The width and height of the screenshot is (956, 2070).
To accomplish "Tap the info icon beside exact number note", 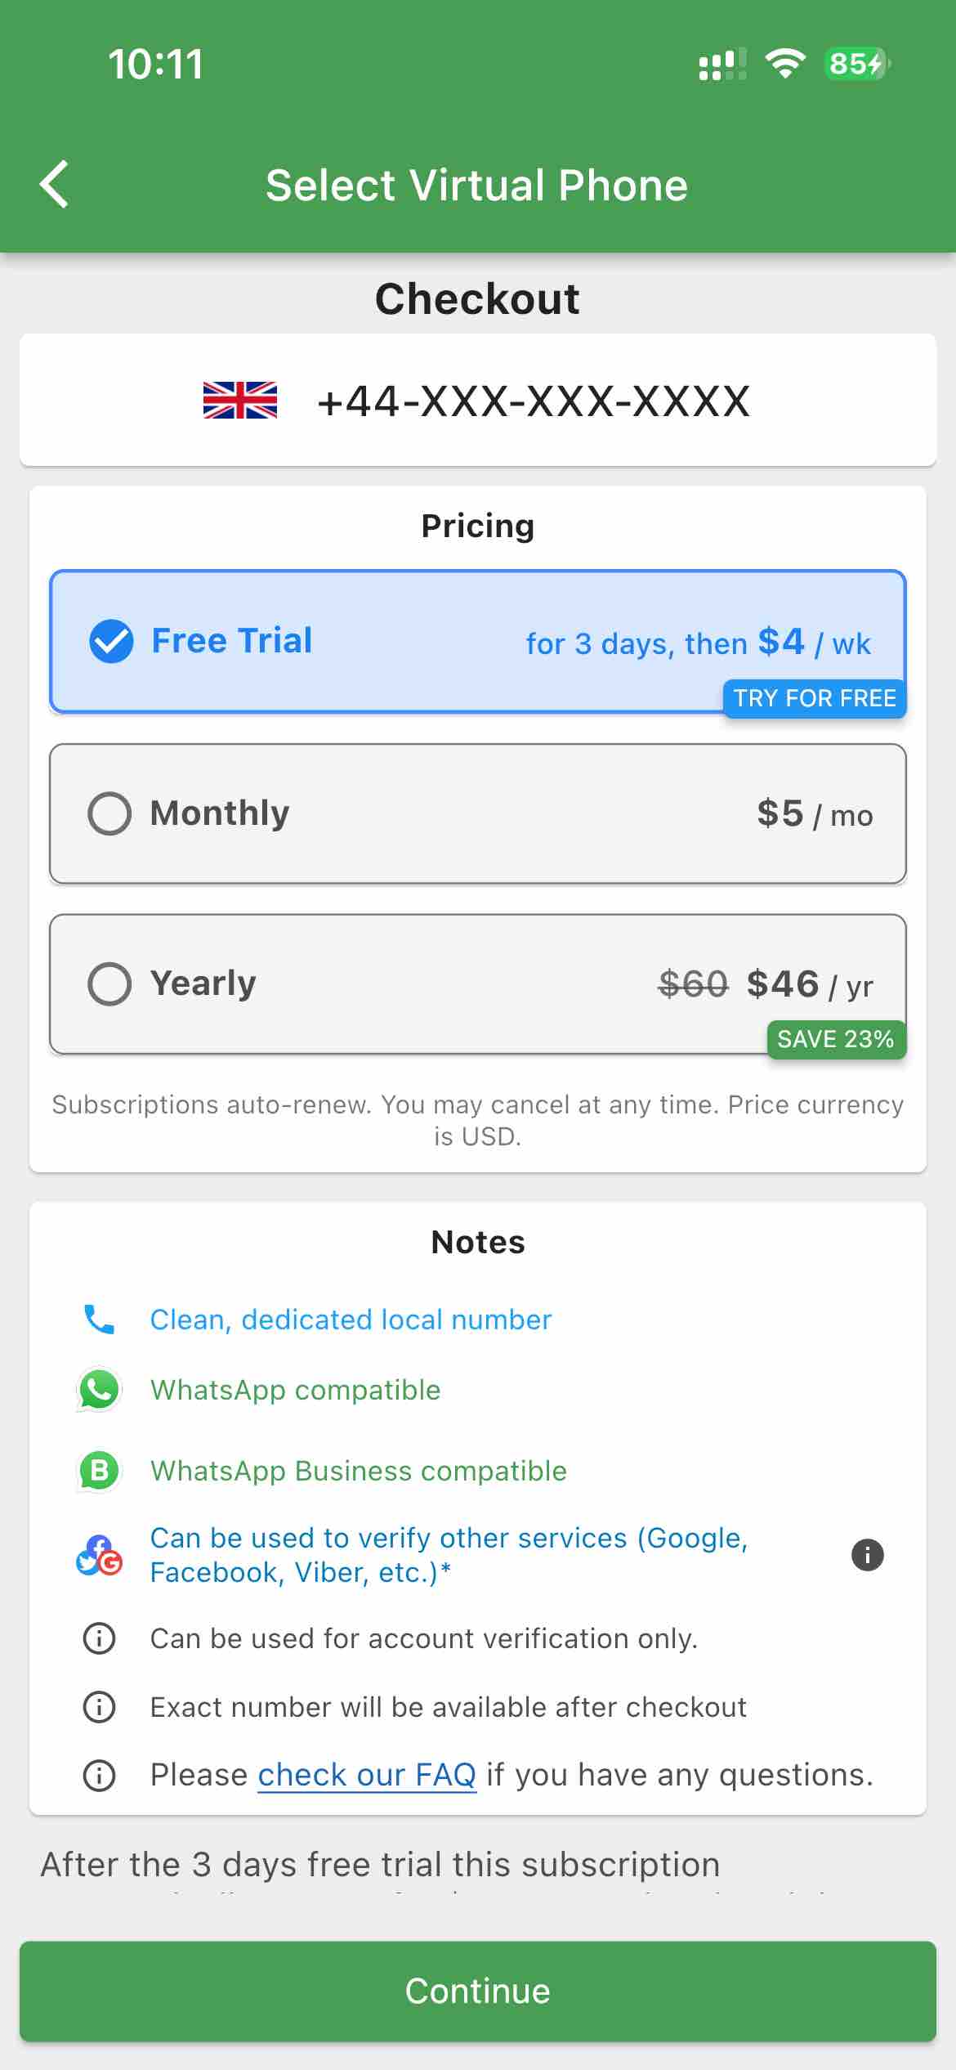I will [x=98, y=1707].
